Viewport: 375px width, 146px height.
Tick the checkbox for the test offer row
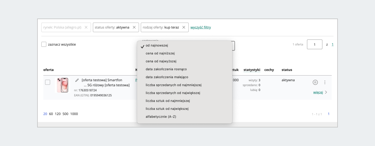point(48,82)
